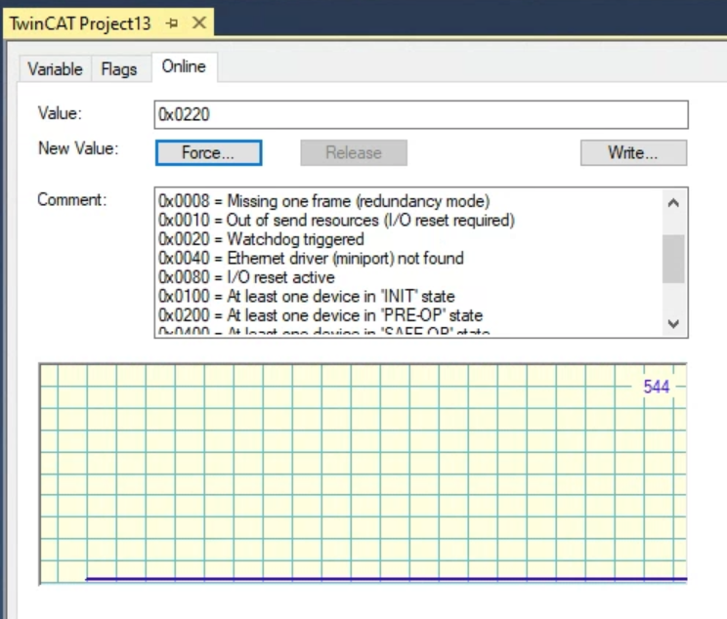Click the '0x0020 = Watchdog triggered' line

[261, 239]
